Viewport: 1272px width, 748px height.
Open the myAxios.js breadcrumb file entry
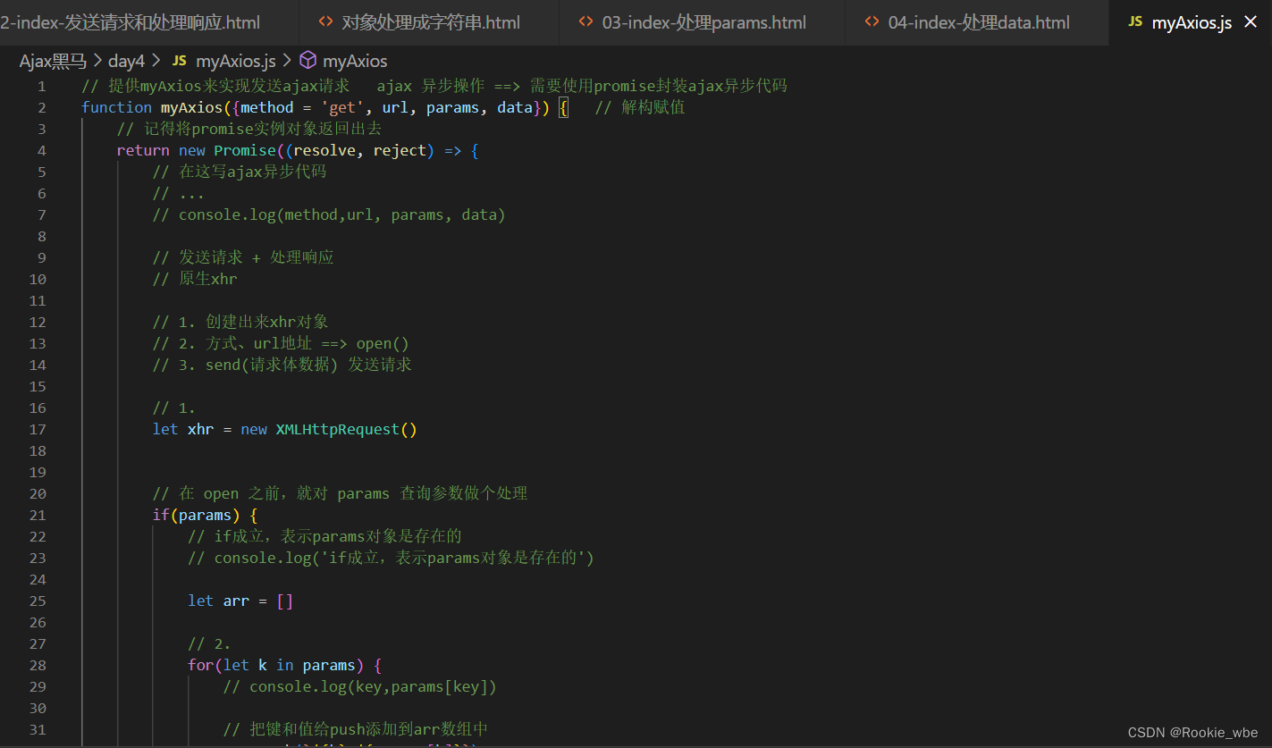pyautogui.click(x=235, y=61)
